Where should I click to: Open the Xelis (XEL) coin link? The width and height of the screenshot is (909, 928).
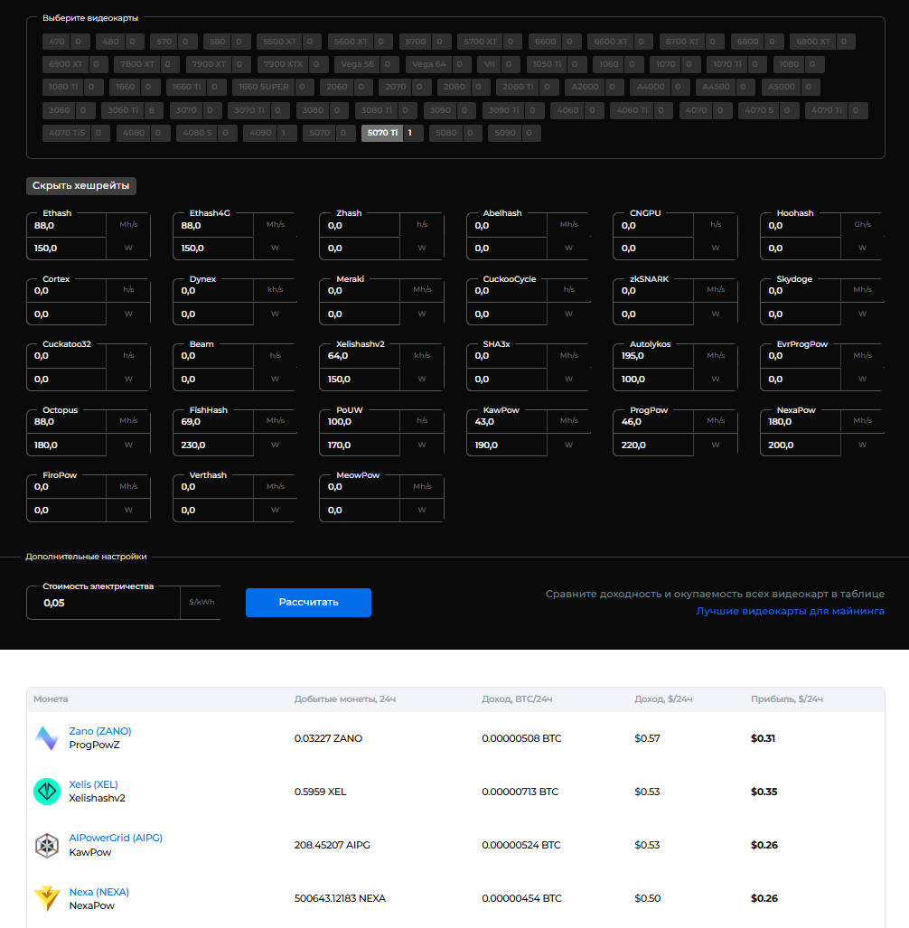(93, 784)
